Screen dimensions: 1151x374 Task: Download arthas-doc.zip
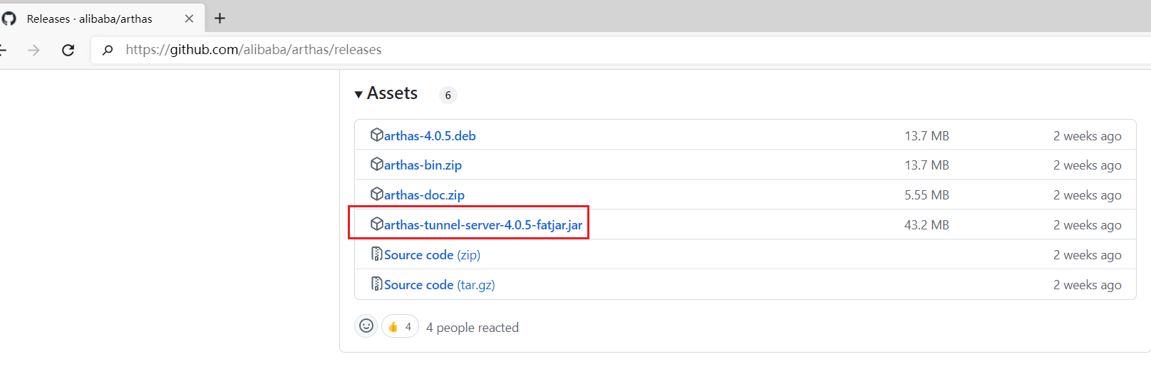point(424,195)
